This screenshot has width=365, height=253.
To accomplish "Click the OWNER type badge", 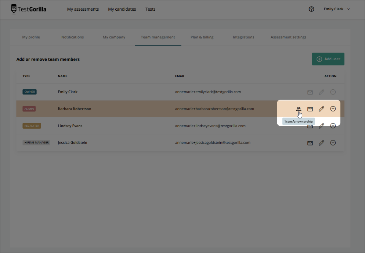I will (x=30, y=92).
